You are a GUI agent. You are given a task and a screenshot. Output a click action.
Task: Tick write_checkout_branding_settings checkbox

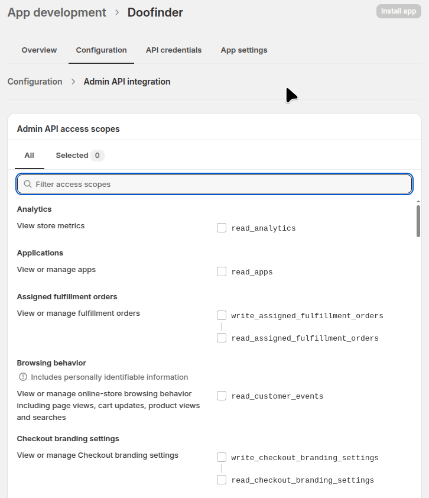tap(222, 457)
